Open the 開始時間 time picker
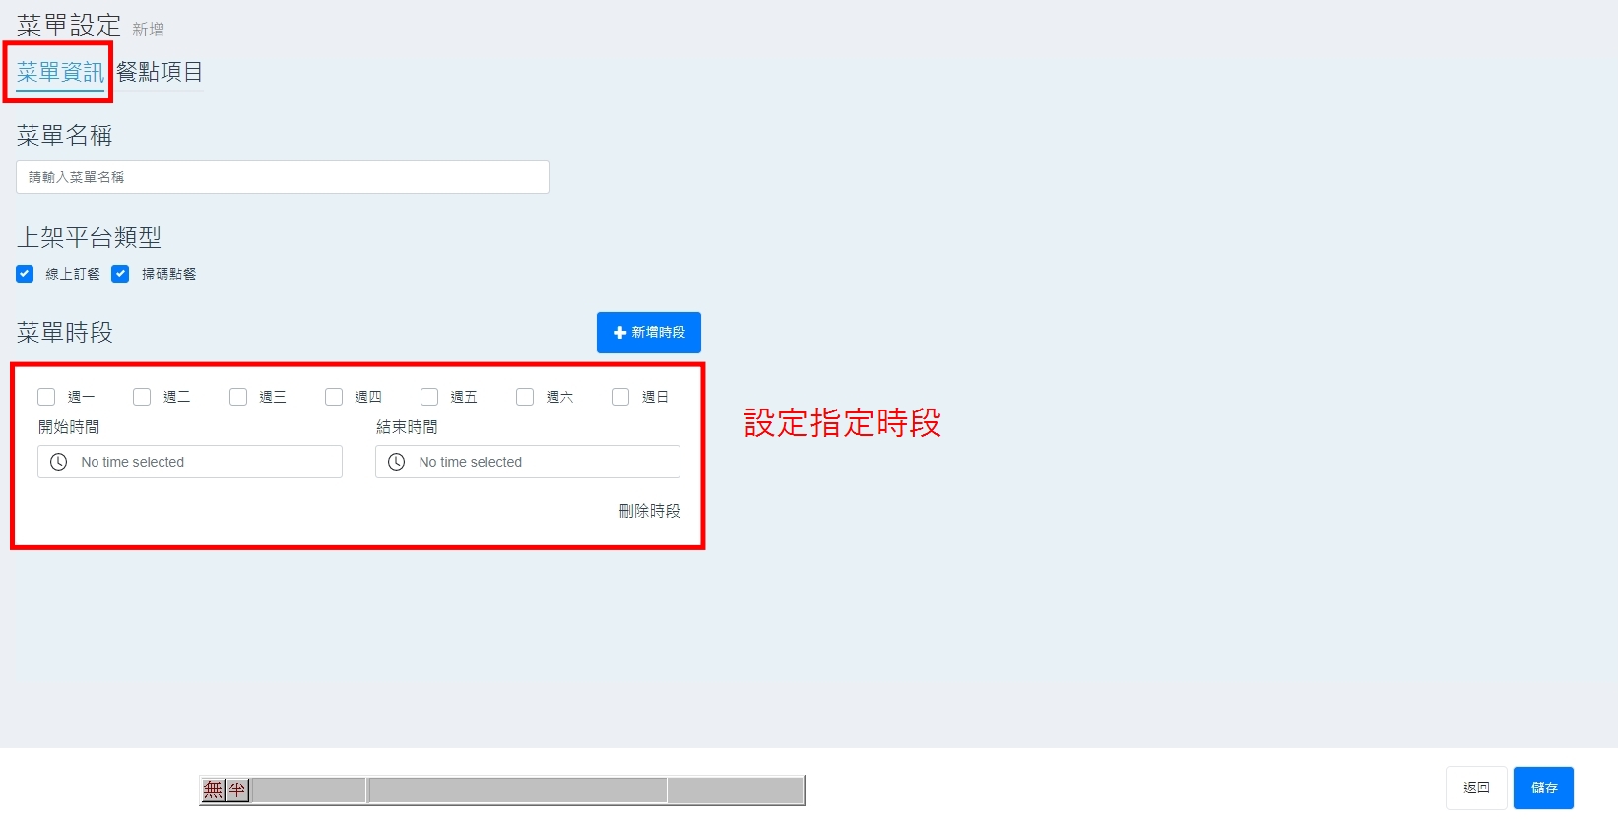Screen dimensions: 1618x821 [190, 462]
